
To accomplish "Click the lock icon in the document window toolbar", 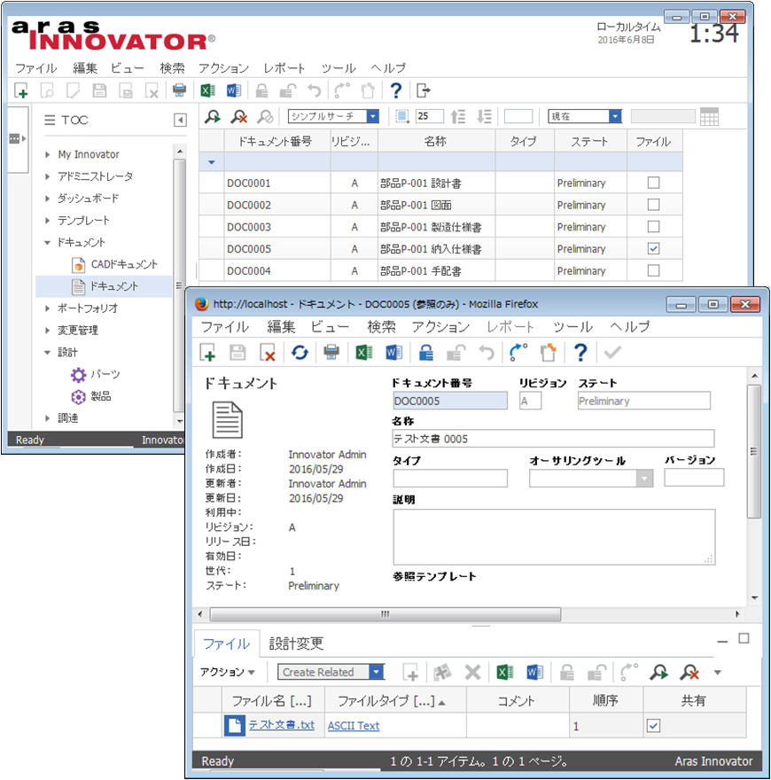I will tap(425, 353).
